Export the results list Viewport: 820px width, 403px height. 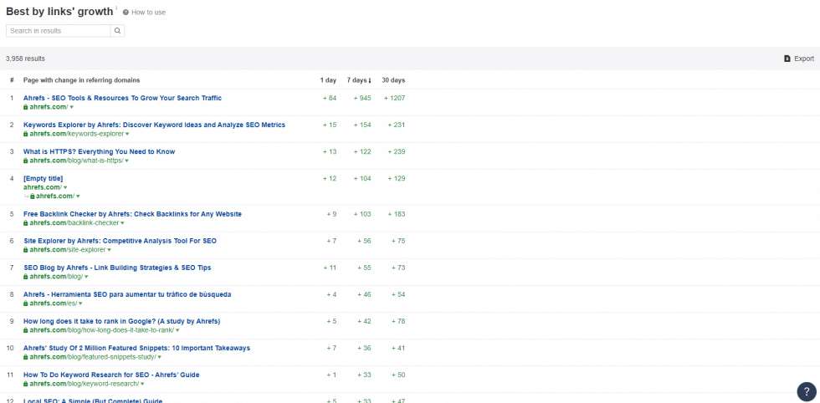pyautogui.click(x=798, y=59)
